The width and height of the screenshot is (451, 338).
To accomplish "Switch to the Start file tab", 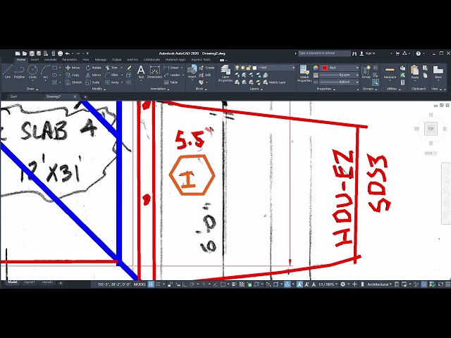I will click(x=13, y=96).
